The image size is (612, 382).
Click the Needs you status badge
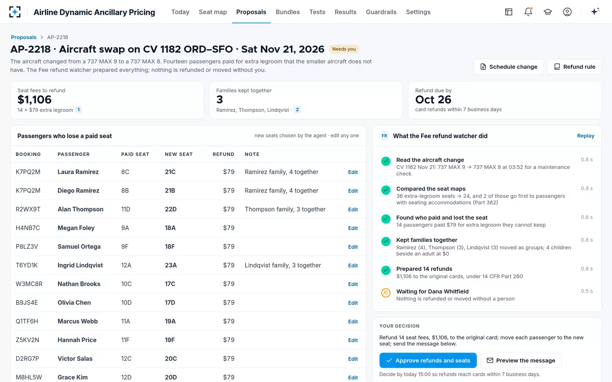click(x=344, y=49)
